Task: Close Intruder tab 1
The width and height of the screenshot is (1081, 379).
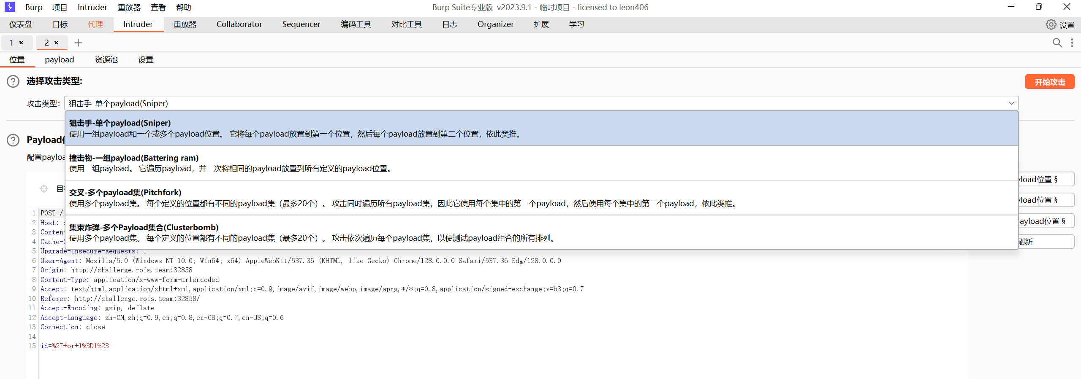Action: coord(21,43)
